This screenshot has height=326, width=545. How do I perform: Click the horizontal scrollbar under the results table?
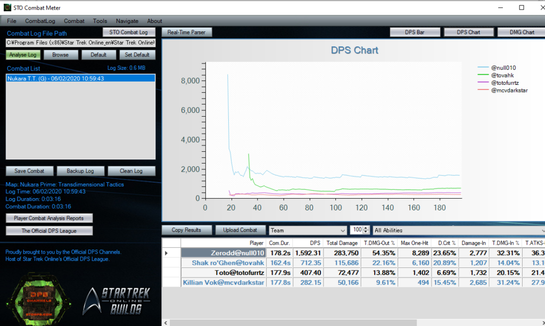click(351, 322)
